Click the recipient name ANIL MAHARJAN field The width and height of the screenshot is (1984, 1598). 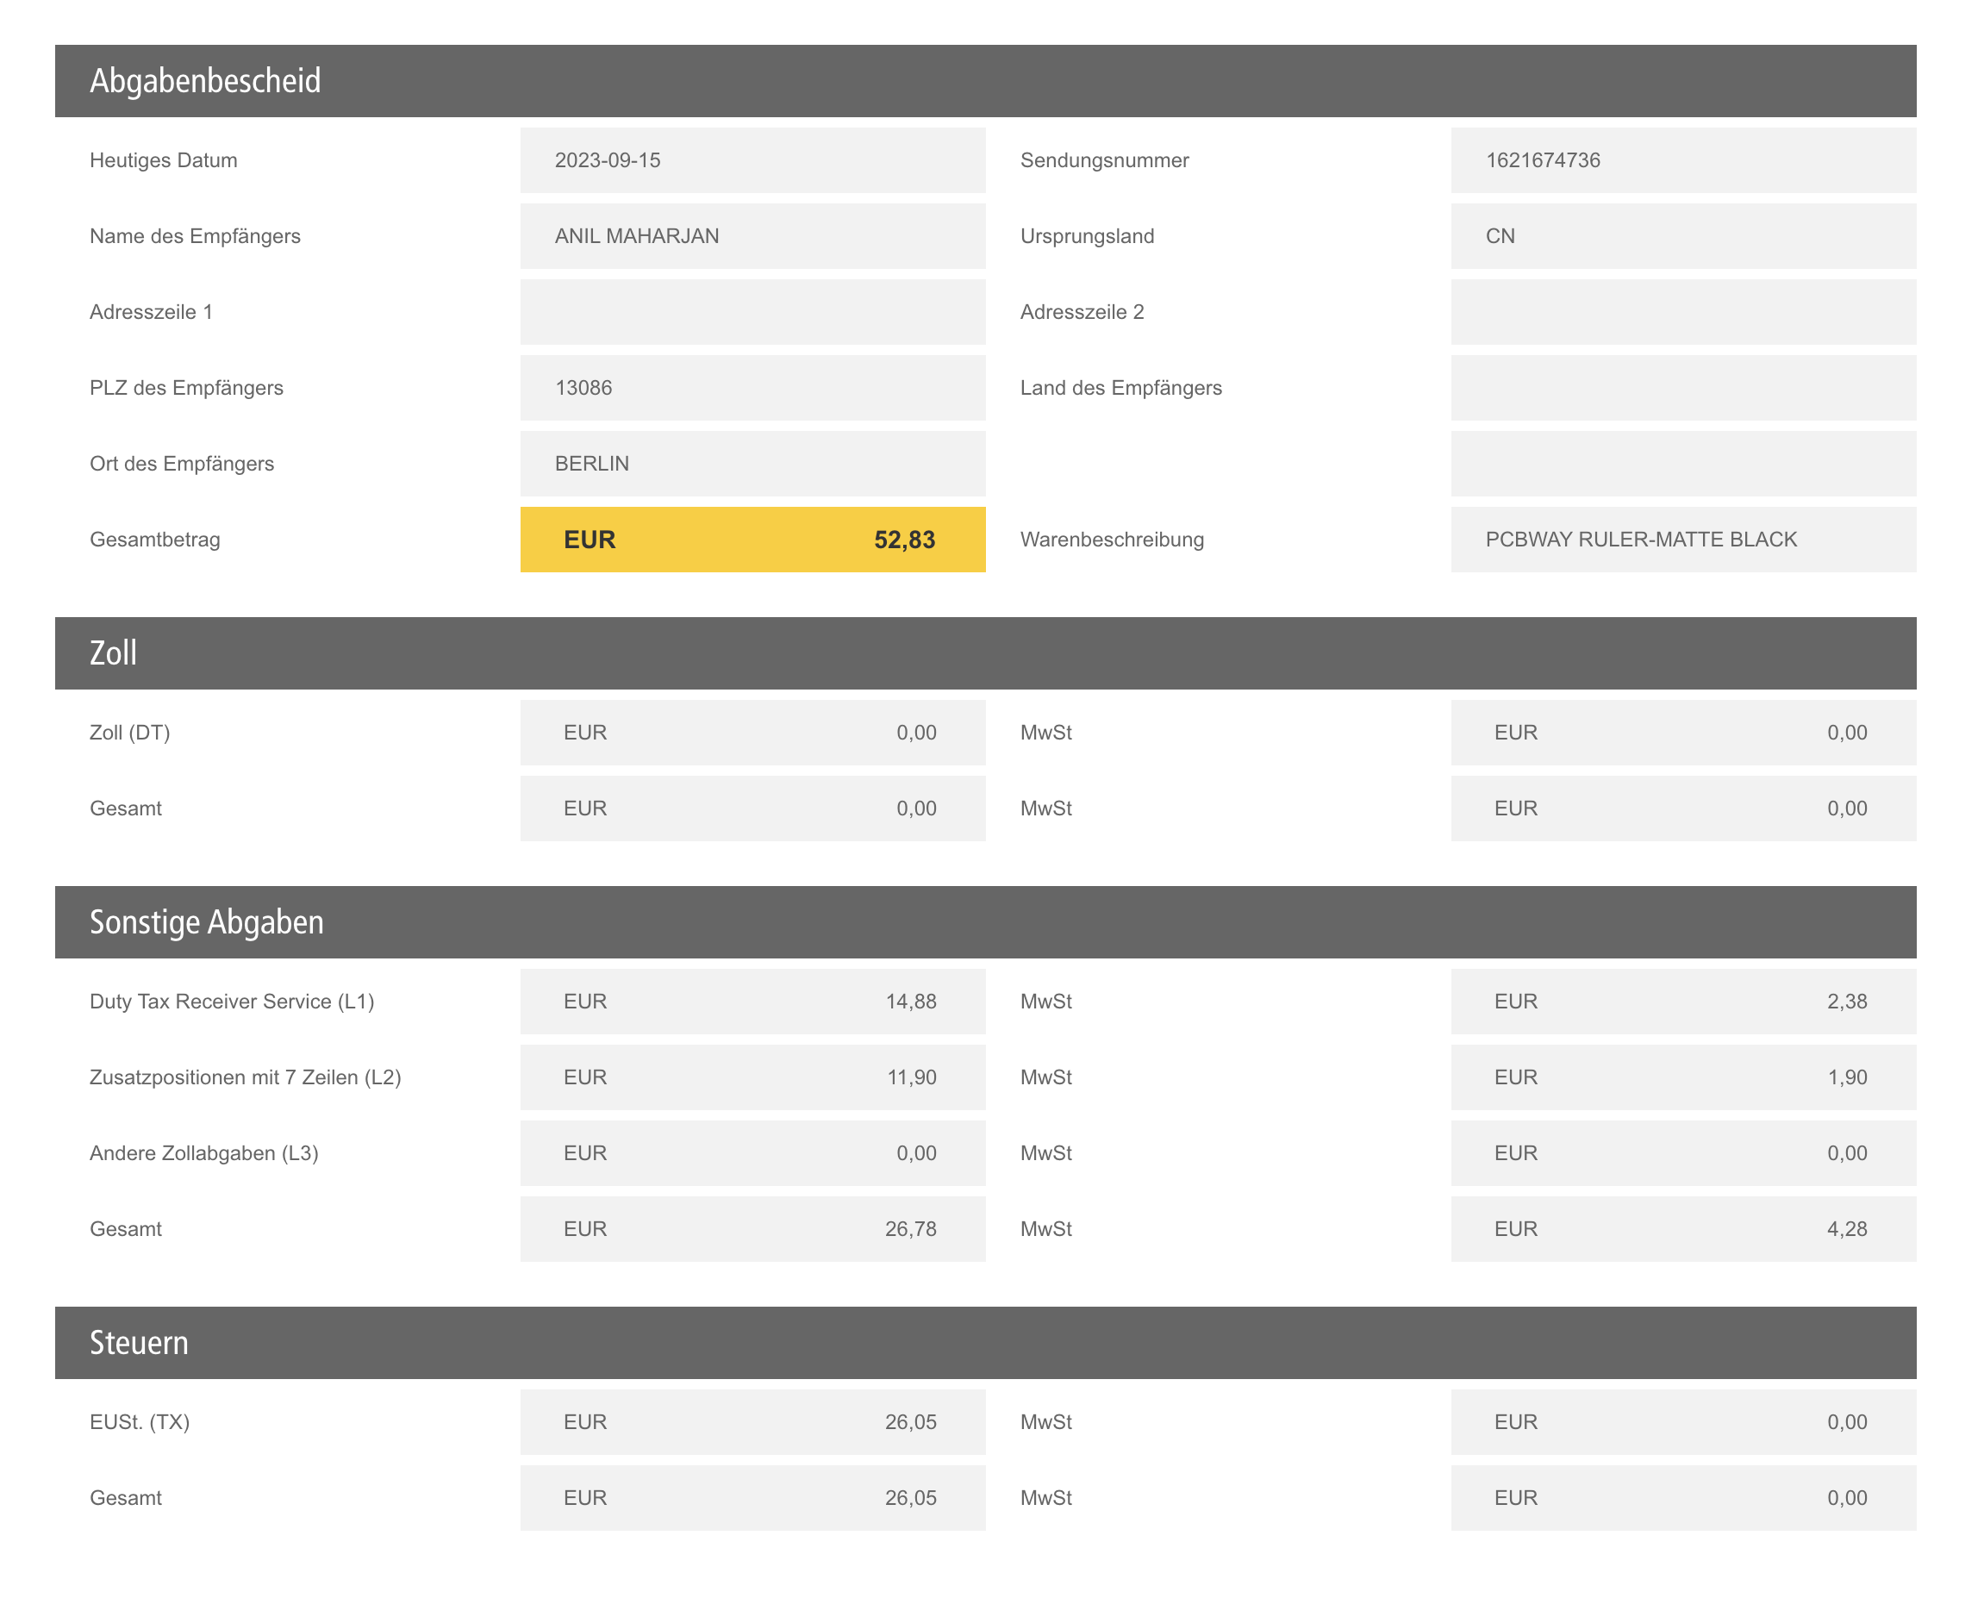[752, 235]
